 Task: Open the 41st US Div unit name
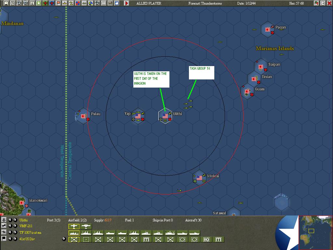pyautogui.click(x=27, y=239)
